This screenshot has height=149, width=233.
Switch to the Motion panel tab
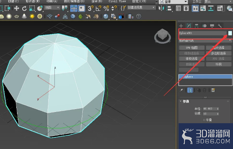tap(204, 26)
